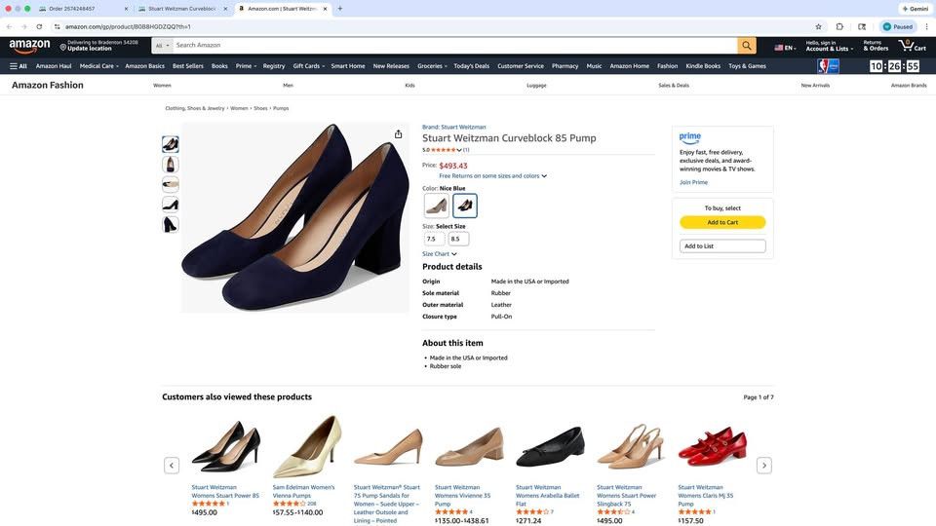Focus the Search Amazon field
The image size is (936, 526).
click(455, 46)
